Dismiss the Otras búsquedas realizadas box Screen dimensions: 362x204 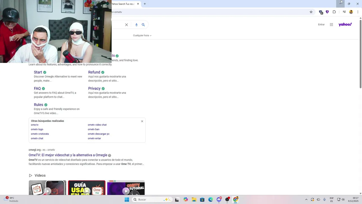pyautogui.click(x=142, y=121)
